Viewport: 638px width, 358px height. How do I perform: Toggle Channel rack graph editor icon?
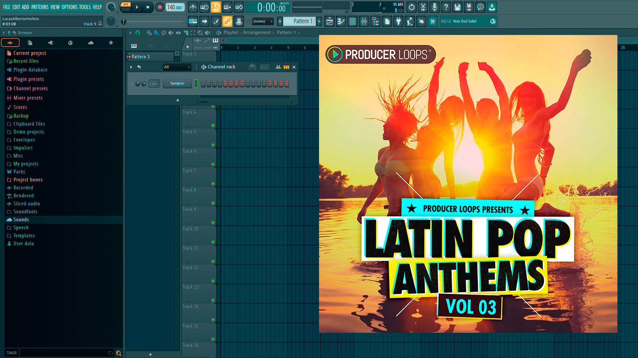pyautogui.click(x=278, y=67)
